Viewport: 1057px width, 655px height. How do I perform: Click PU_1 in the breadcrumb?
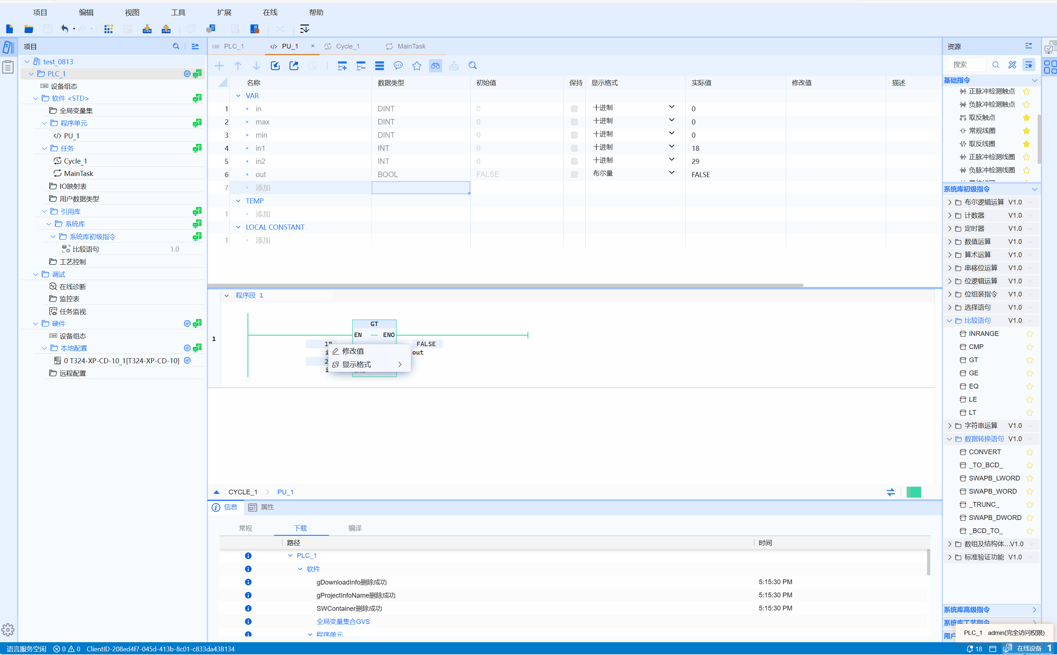(285, 492)
